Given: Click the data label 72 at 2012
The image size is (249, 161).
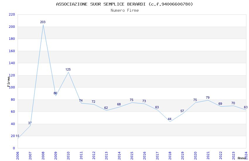Looking at the screenshot, I should click(x=93, y=102).
